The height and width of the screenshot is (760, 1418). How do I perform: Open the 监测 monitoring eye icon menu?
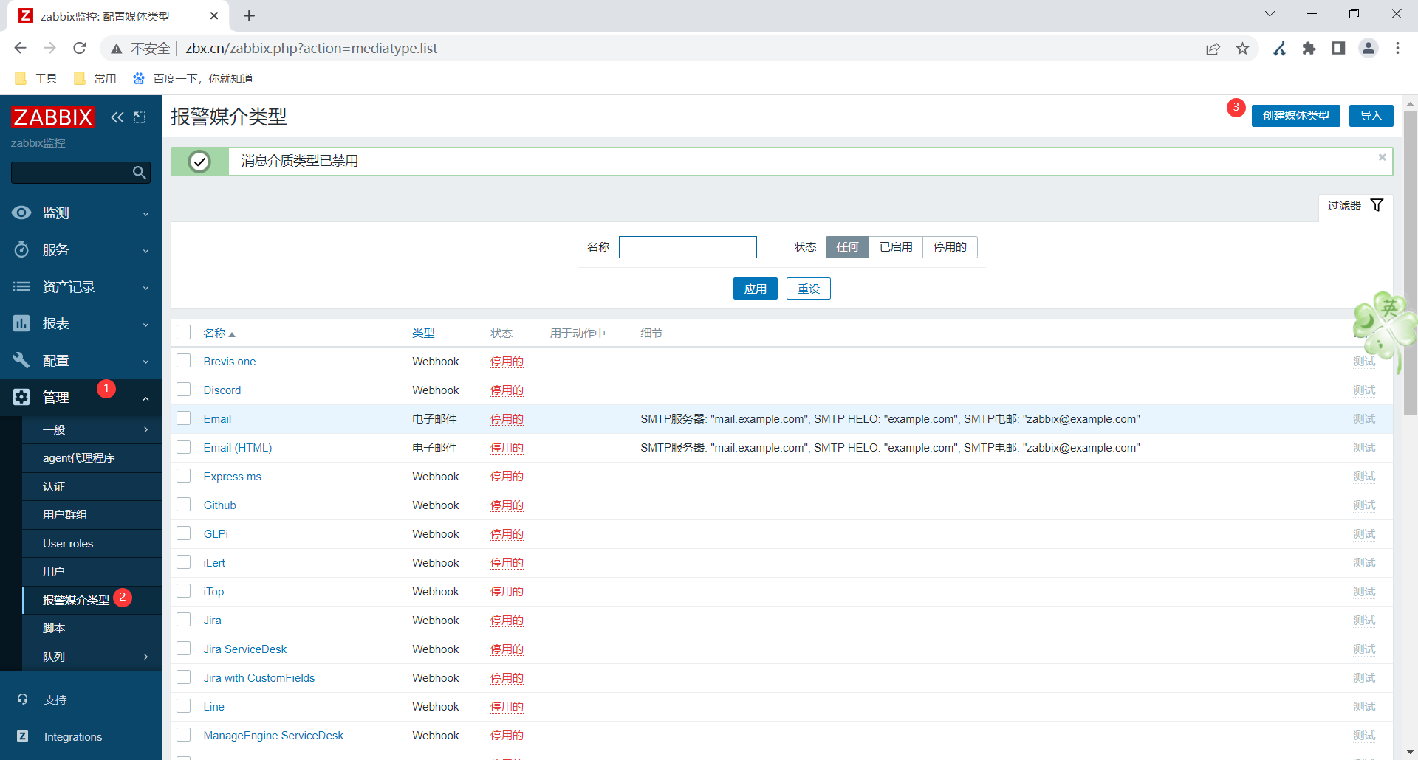coord(21,213)
